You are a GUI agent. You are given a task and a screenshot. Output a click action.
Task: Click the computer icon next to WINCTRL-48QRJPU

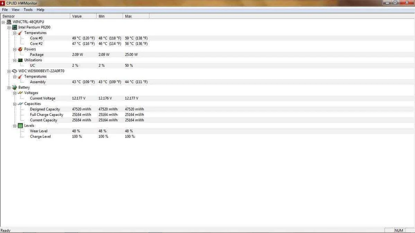click(x=9, y=22)
